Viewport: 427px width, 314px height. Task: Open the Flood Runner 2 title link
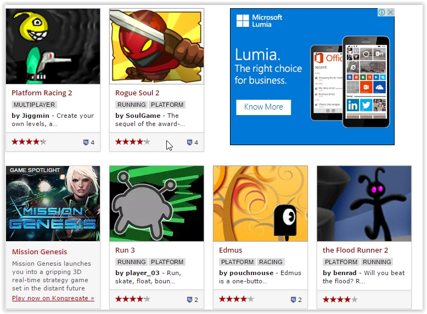tap(356, 250)
